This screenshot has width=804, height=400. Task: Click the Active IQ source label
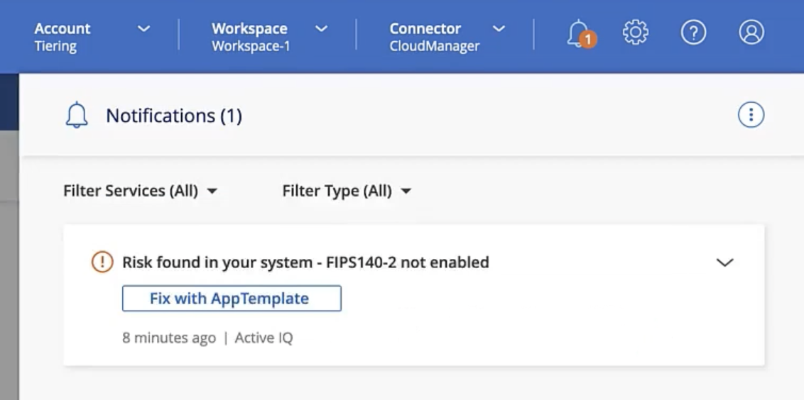click(x=264, y=338)
